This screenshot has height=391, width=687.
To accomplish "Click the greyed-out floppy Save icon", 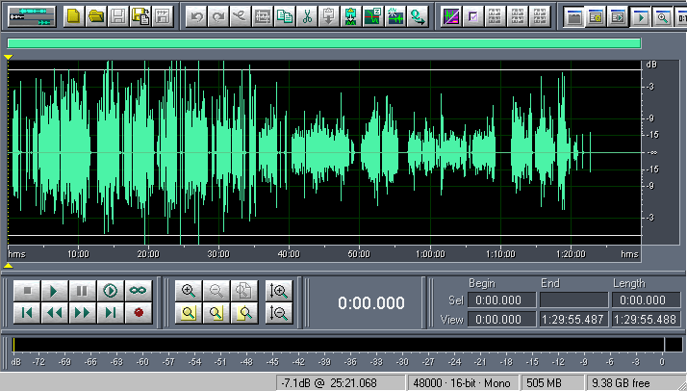I will [118, 16].
